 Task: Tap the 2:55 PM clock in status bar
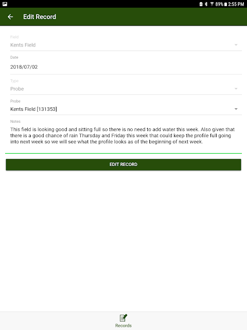click(236, 4)
